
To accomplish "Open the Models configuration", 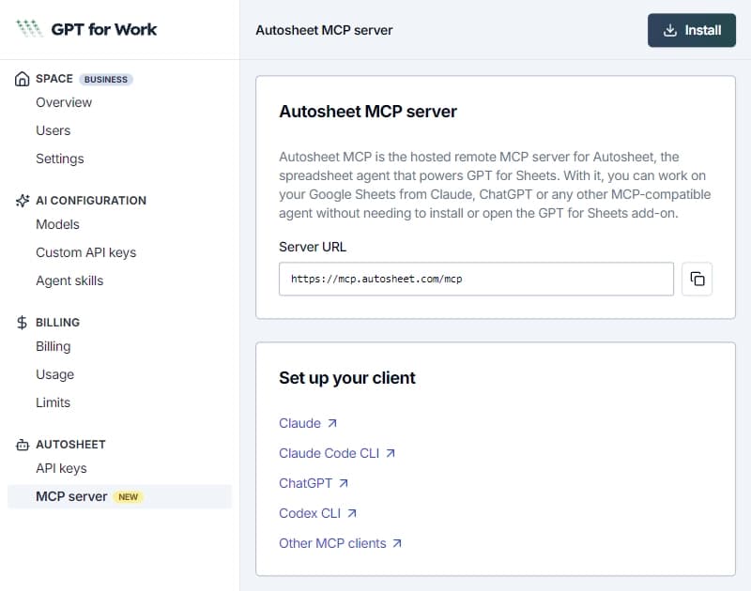I will pos(57,224).
